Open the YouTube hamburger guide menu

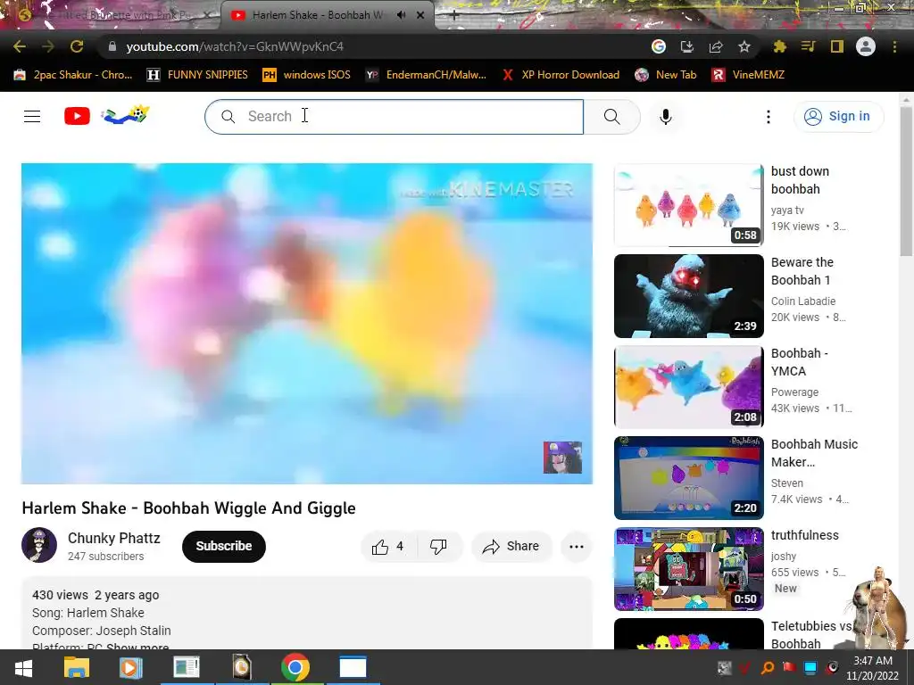click(x=32, y=117)
